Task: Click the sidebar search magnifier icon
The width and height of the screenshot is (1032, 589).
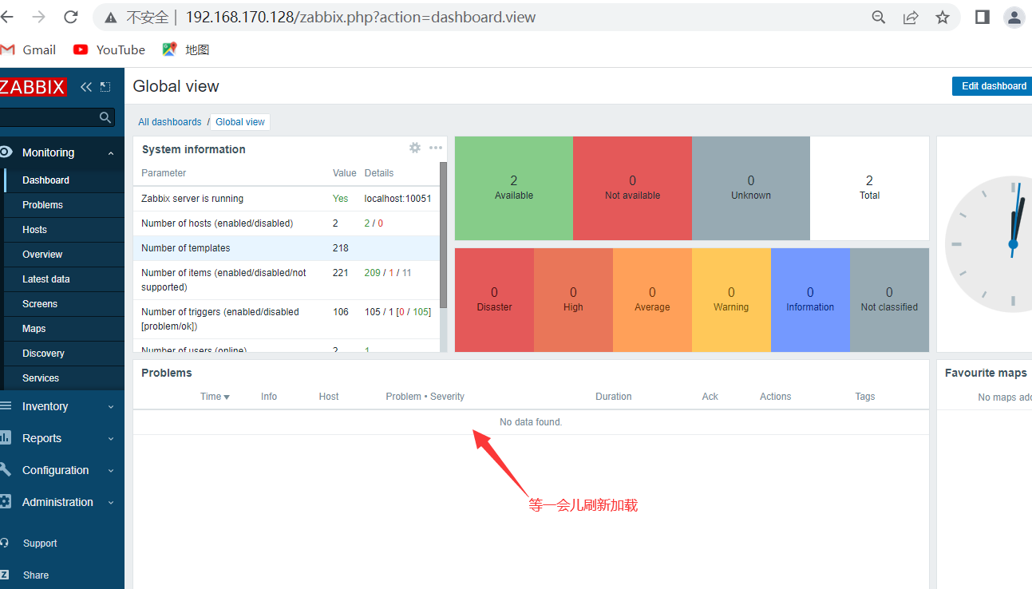Action: click(x=105, y=118)
